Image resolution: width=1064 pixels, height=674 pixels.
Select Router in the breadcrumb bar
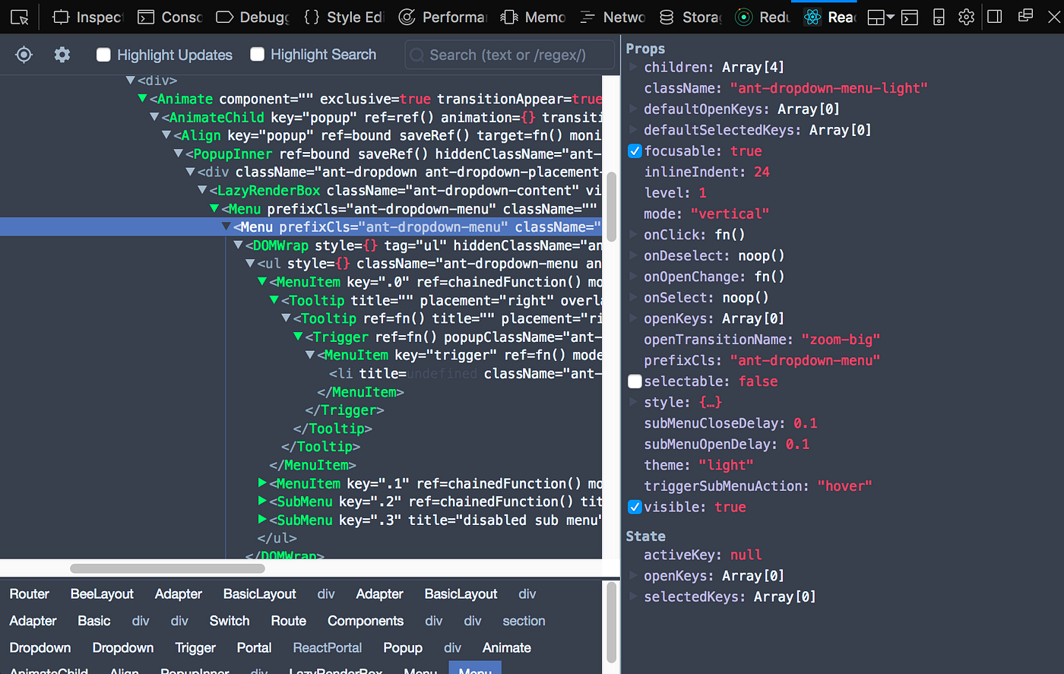tap(29, 593)
